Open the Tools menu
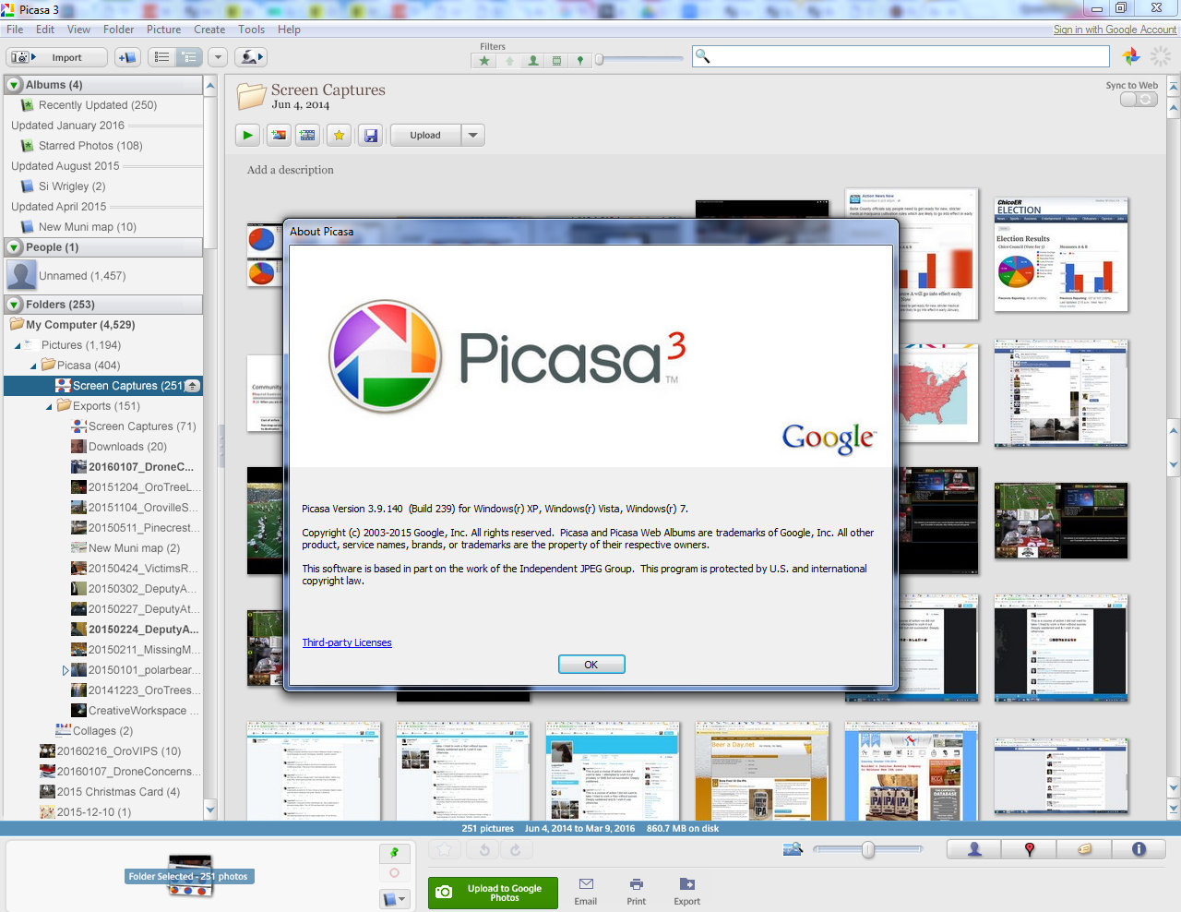The image size is (1181, 912). 252,30
